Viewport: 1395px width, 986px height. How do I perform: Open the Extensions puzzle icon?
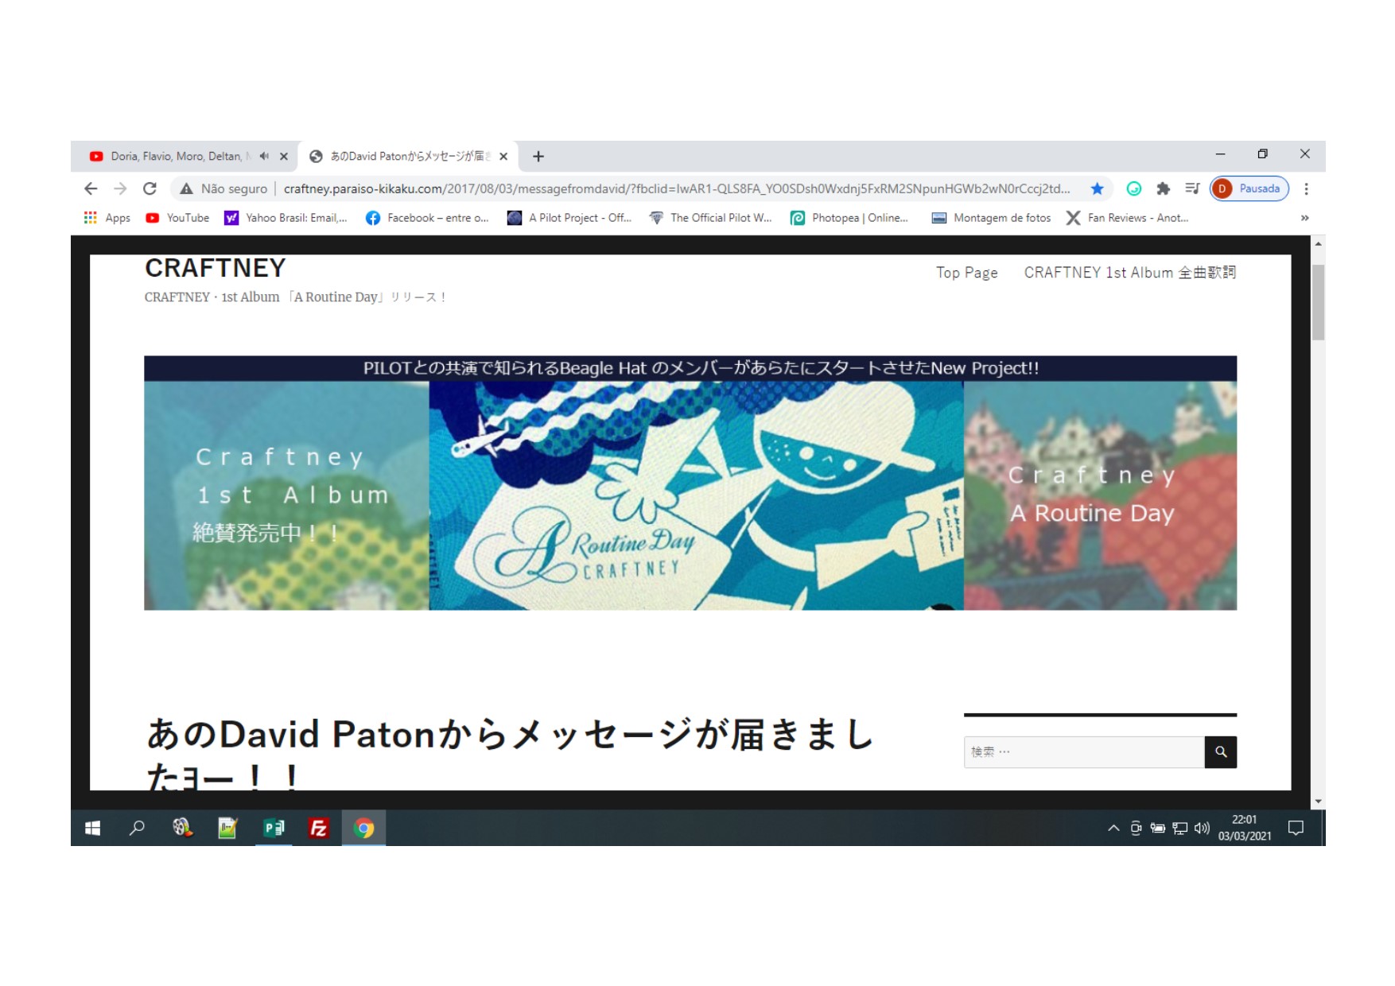click(x=1163, y=188)
